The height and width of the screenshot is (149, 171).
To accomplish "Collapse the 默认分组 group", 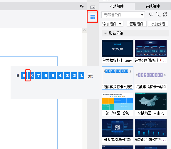I will [105, 34].
